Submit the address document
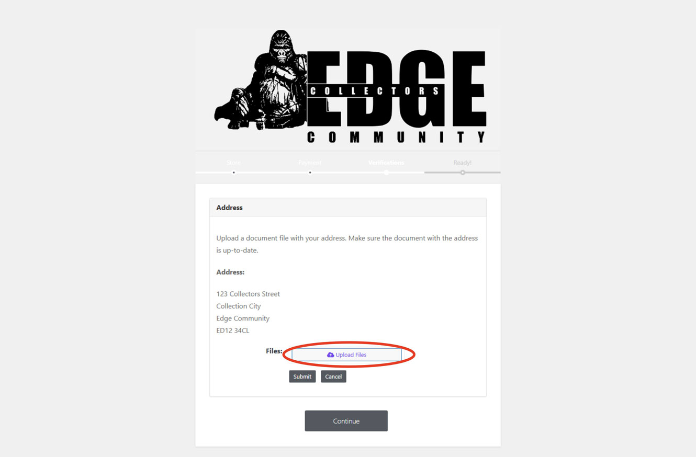The image size is (696, 457). [302, 376]
